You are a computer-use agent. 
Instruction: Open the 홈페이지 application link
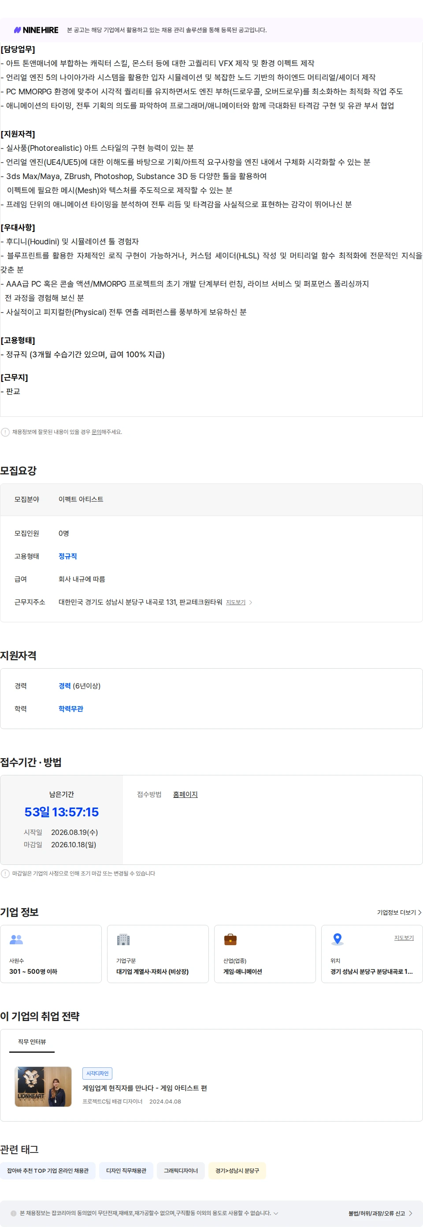tap(185, 794)
